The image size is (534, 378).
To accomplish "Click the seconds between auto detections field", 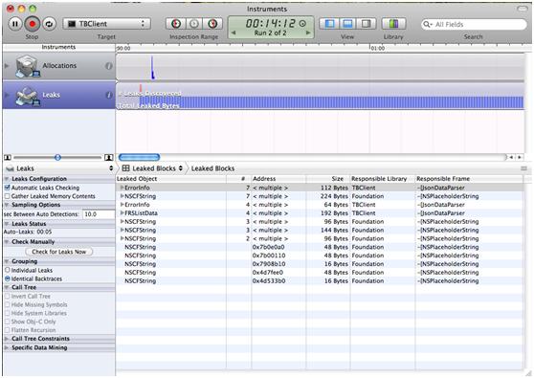I will coord(99,214).
